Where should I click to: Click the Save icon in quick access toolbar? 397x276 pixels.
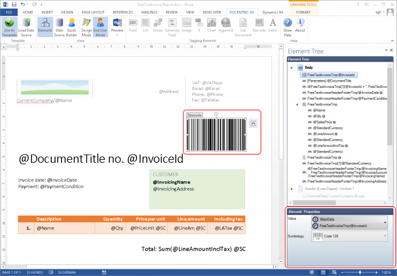(x=14, y=4)
